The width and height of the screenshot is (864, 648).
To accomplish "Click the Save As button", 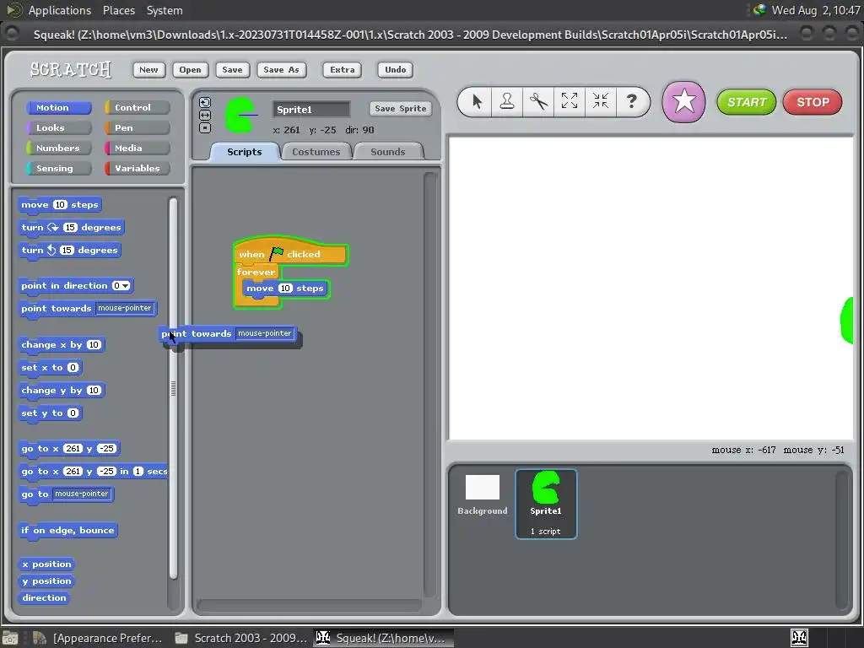I will tap(282, 69).
